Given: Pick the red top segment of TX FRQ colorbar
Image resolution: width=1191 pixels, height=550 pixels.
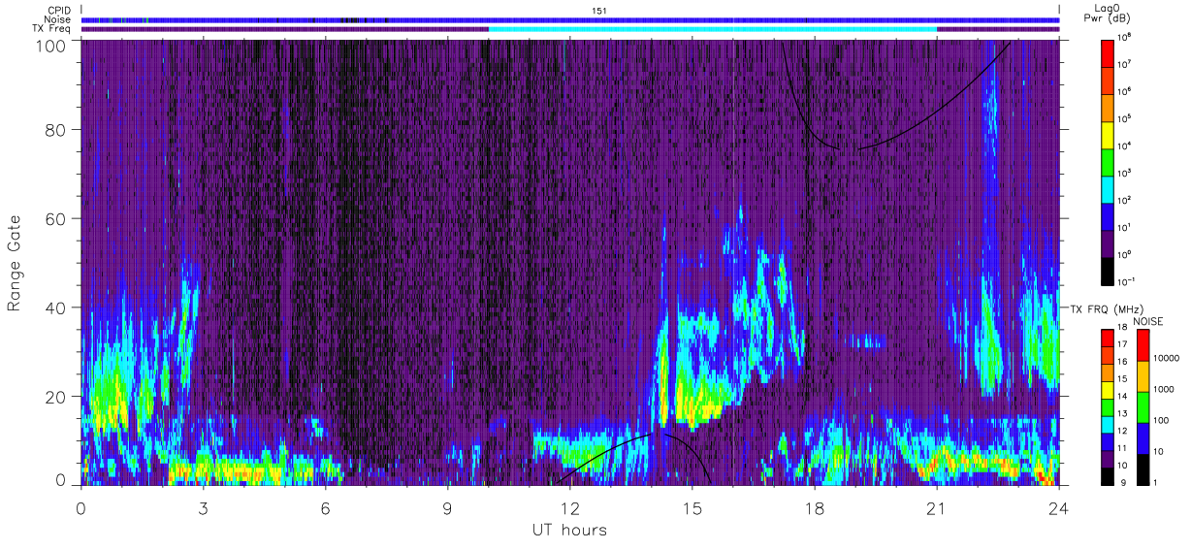Looking at the screenshot, I should pos(1108,339).
